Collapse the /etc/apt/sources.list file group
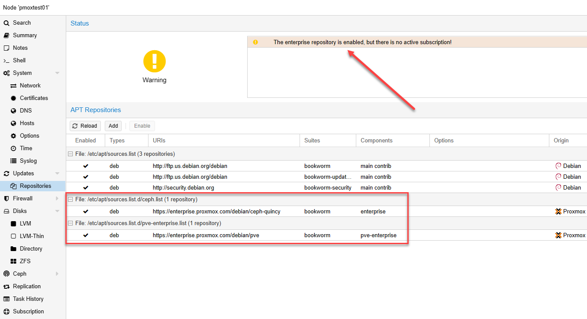Image resolution: width=587 pixels, height=319 pixels. pos(70,154)
